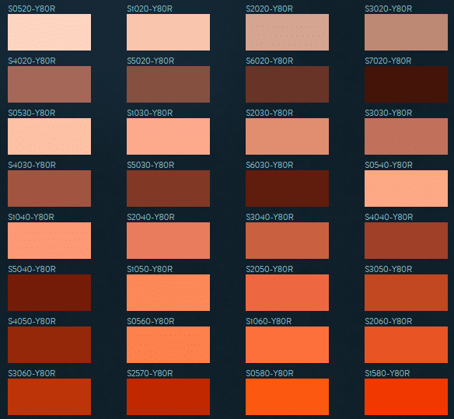Pick the S1020-Y80R swatch
The width and height of the screenshot is (454, 419).
point(168,32)
